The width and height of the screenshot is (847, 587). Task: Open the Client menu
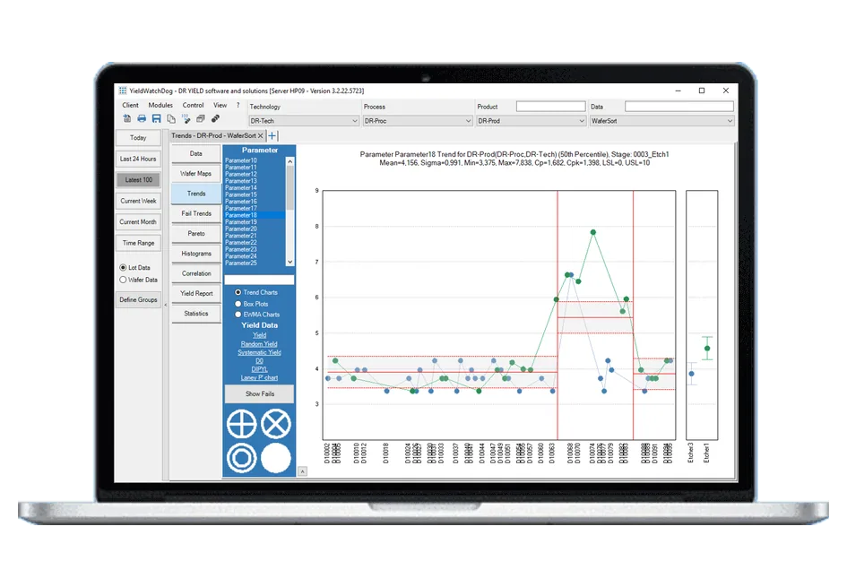[130, 106]
